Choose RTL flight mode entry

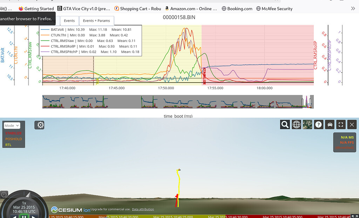pyautogui.click(x=8, y=145)
